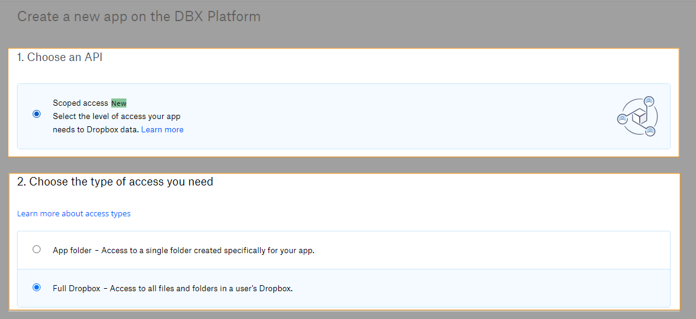Viewport: 696px width, 319px height.
Task: Click empty space in the Scoped access card
Action: [x=393, y=116]
